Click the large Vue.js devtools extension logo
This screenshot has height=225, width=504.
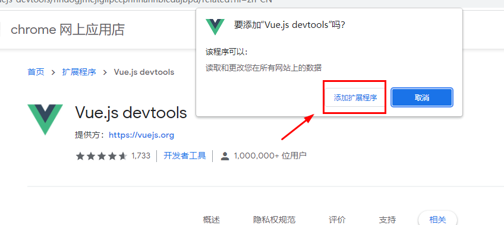45,119
